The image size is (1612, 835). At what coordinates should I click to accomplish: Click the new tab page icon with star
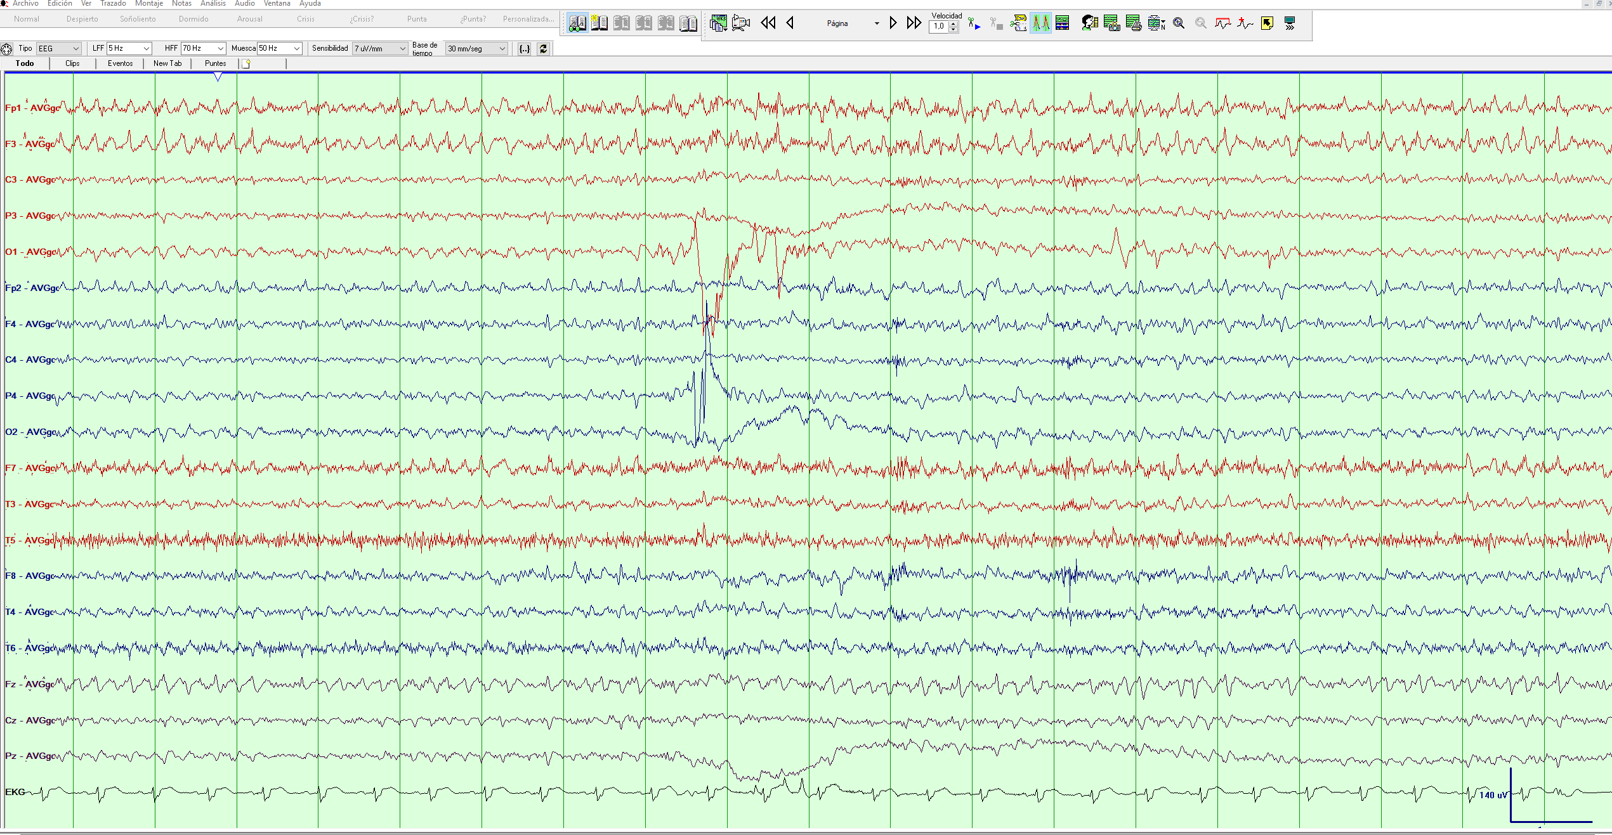click(246, 63)
